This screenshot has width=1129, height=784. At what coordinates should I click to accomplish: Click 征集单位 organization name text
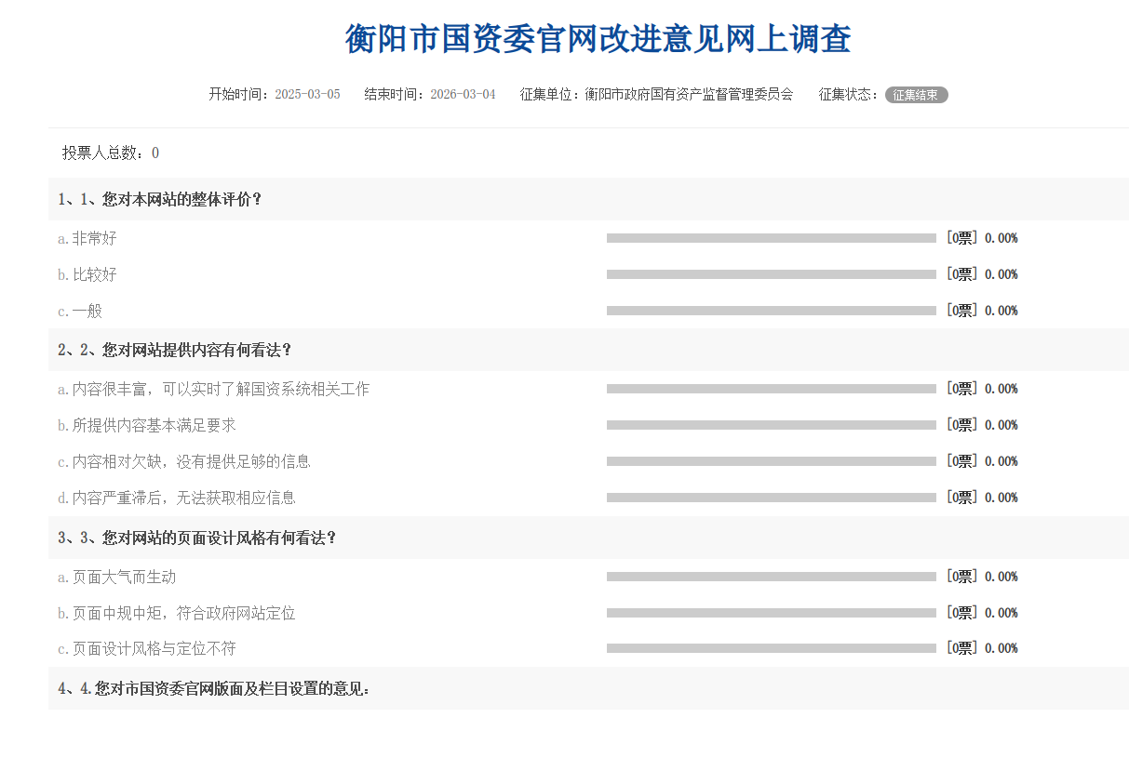tap(689, 95)
